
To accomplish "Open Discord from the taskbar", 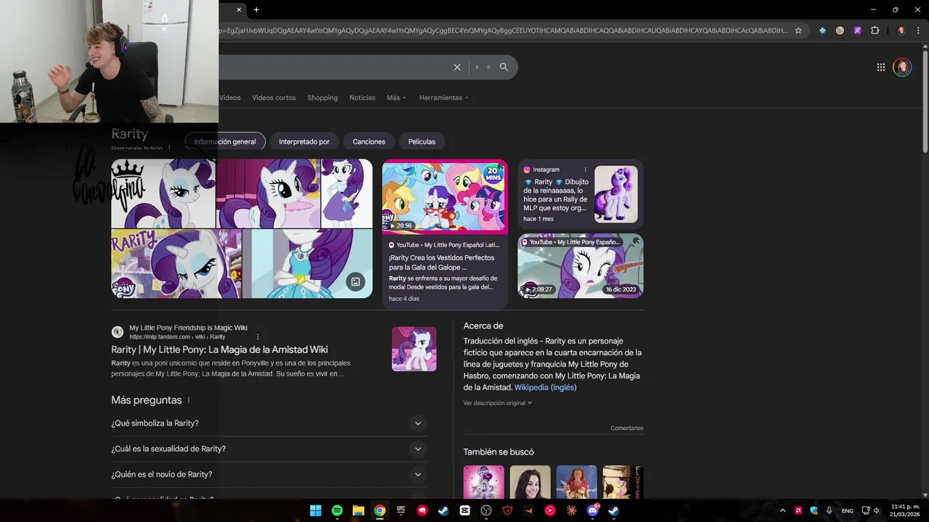I will [x=592, y=510].
